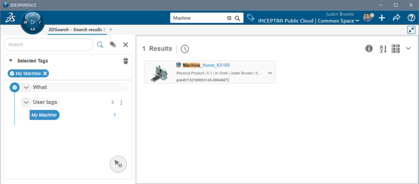
Task: Collapse the User tags section
Action: (26, 102)
